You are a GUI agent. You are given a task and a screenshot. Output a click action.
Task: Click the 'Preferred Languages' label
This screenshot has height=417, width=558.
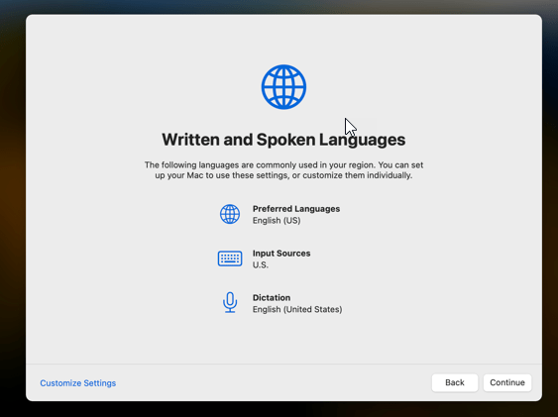click(x=296, y=209)
